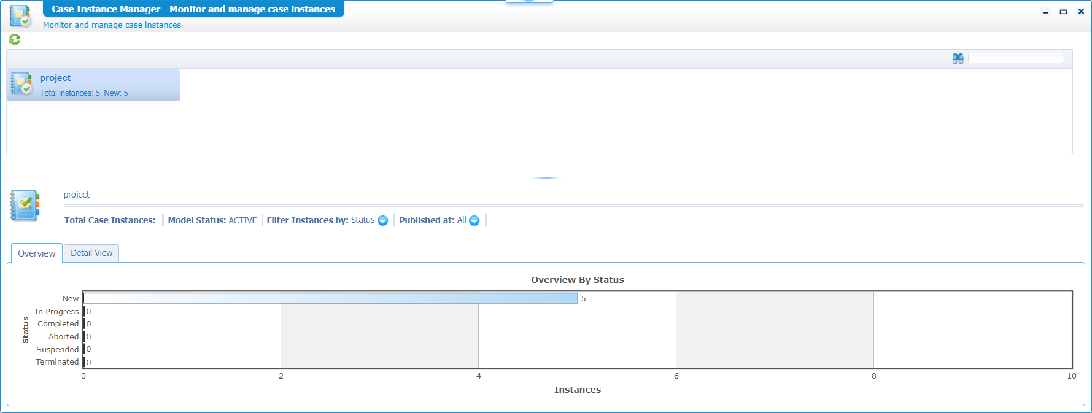Image resolution: width=1092 pixels, height=413 pixels.
Task: Click the blue New status bar in chart
Action: pyautogui.click(x=330, y=298)
